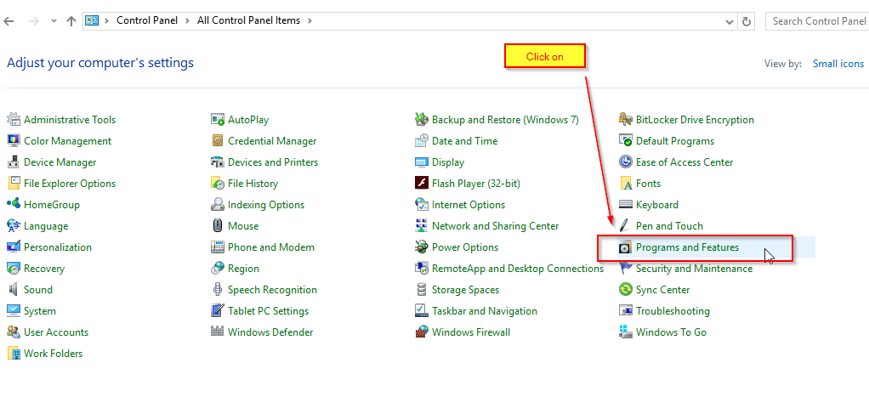This screenshot has height=397, width=869.
Task: Open the Devices and Printers icon
Action: coord(218,162)
